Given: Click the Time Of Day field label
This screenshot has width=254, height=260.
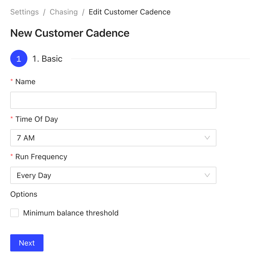Looking at the screenshot, I should coord(37,119).
